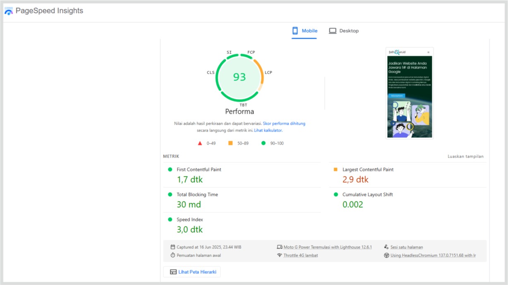
Task: Click the green dot beside Speed Index
Action: coord(170,219)
